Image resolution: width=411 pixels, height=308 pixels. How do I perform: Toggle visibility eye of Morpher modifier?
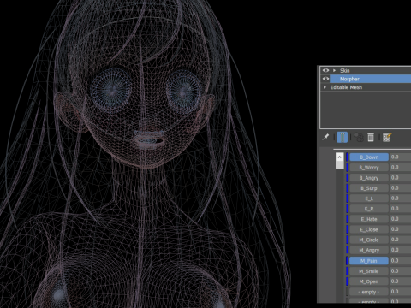(325, 79)
